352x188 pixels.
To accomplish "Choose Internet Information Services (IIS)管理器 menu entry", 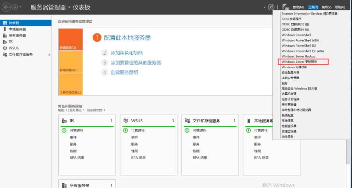I will tap(309, 13).
